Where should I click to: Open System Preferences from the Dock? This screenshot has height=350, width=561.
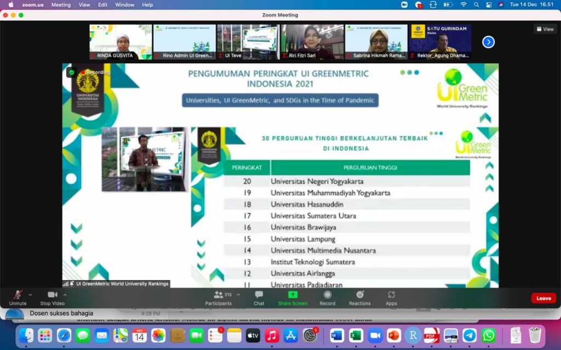pos(310,336)
